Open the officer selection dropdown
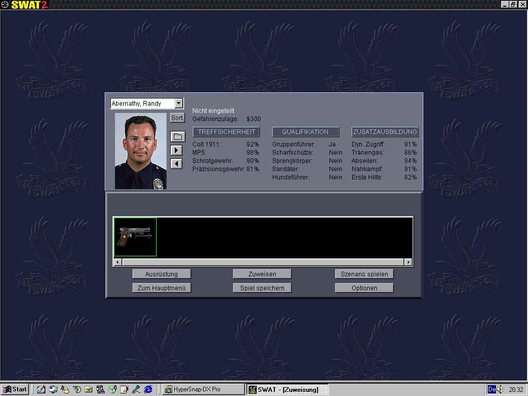 tap(179, 103)
